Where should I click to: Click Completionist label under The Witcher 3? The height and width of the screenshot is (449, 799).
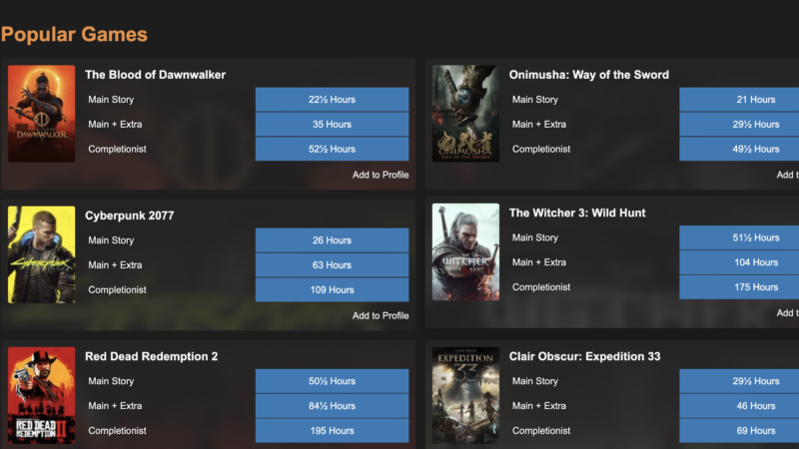541,287
